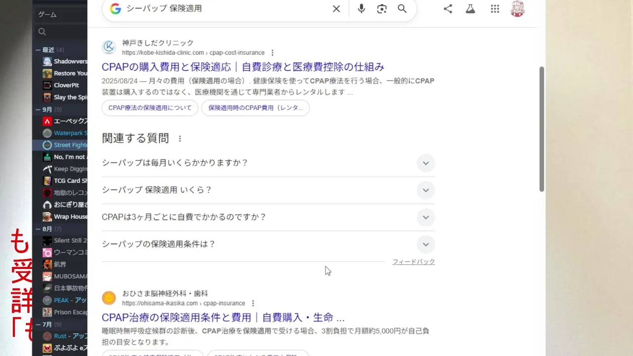Screen dimensions: 633x356
Task: Click the Steam library search icon
Action: tap(42, 32)
